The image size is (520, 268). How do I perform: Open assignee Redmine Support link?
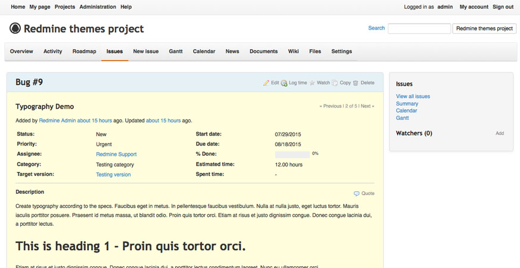tap(116, 155)
